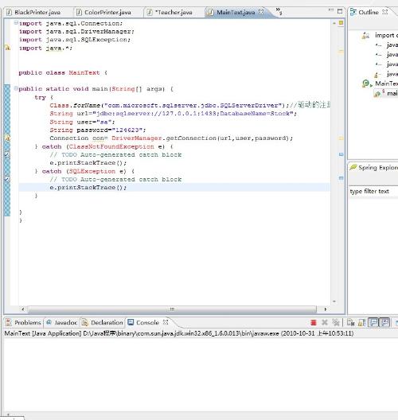Click Spring Explorer filter text field
This screenshot has height=420, width=398.
tap(373, 191)
